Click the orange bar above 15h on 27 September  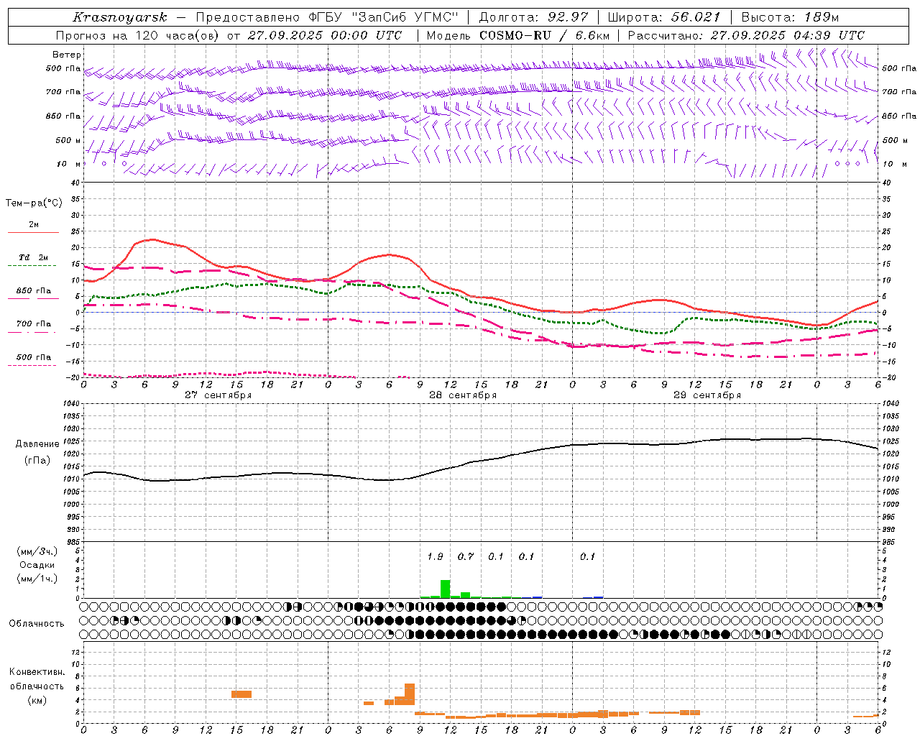241,694
